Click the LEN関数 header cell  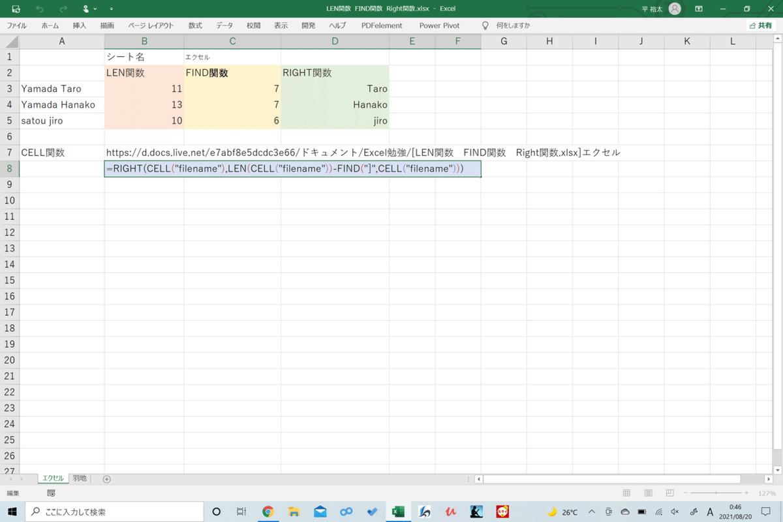144,73
